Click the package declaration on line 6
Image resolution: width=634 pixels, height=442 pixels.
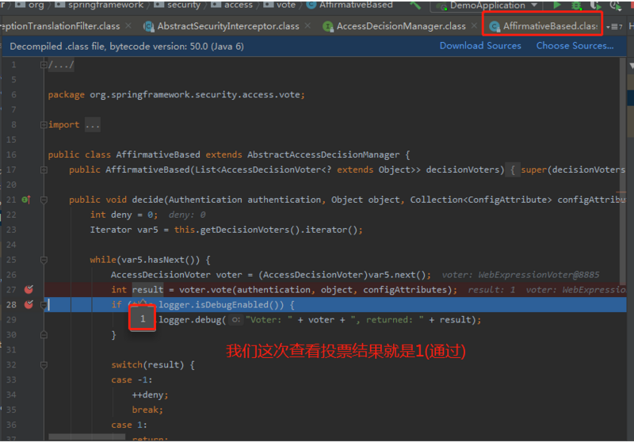[x=176, y=94]
